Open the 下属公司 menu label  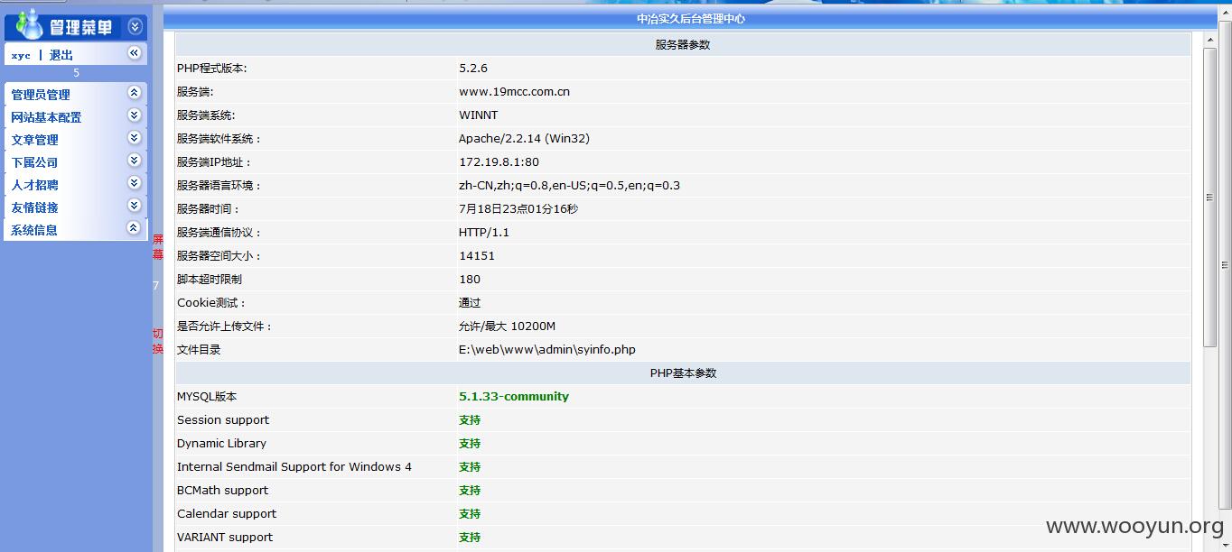pyautogui.click(x=34, y=162)
